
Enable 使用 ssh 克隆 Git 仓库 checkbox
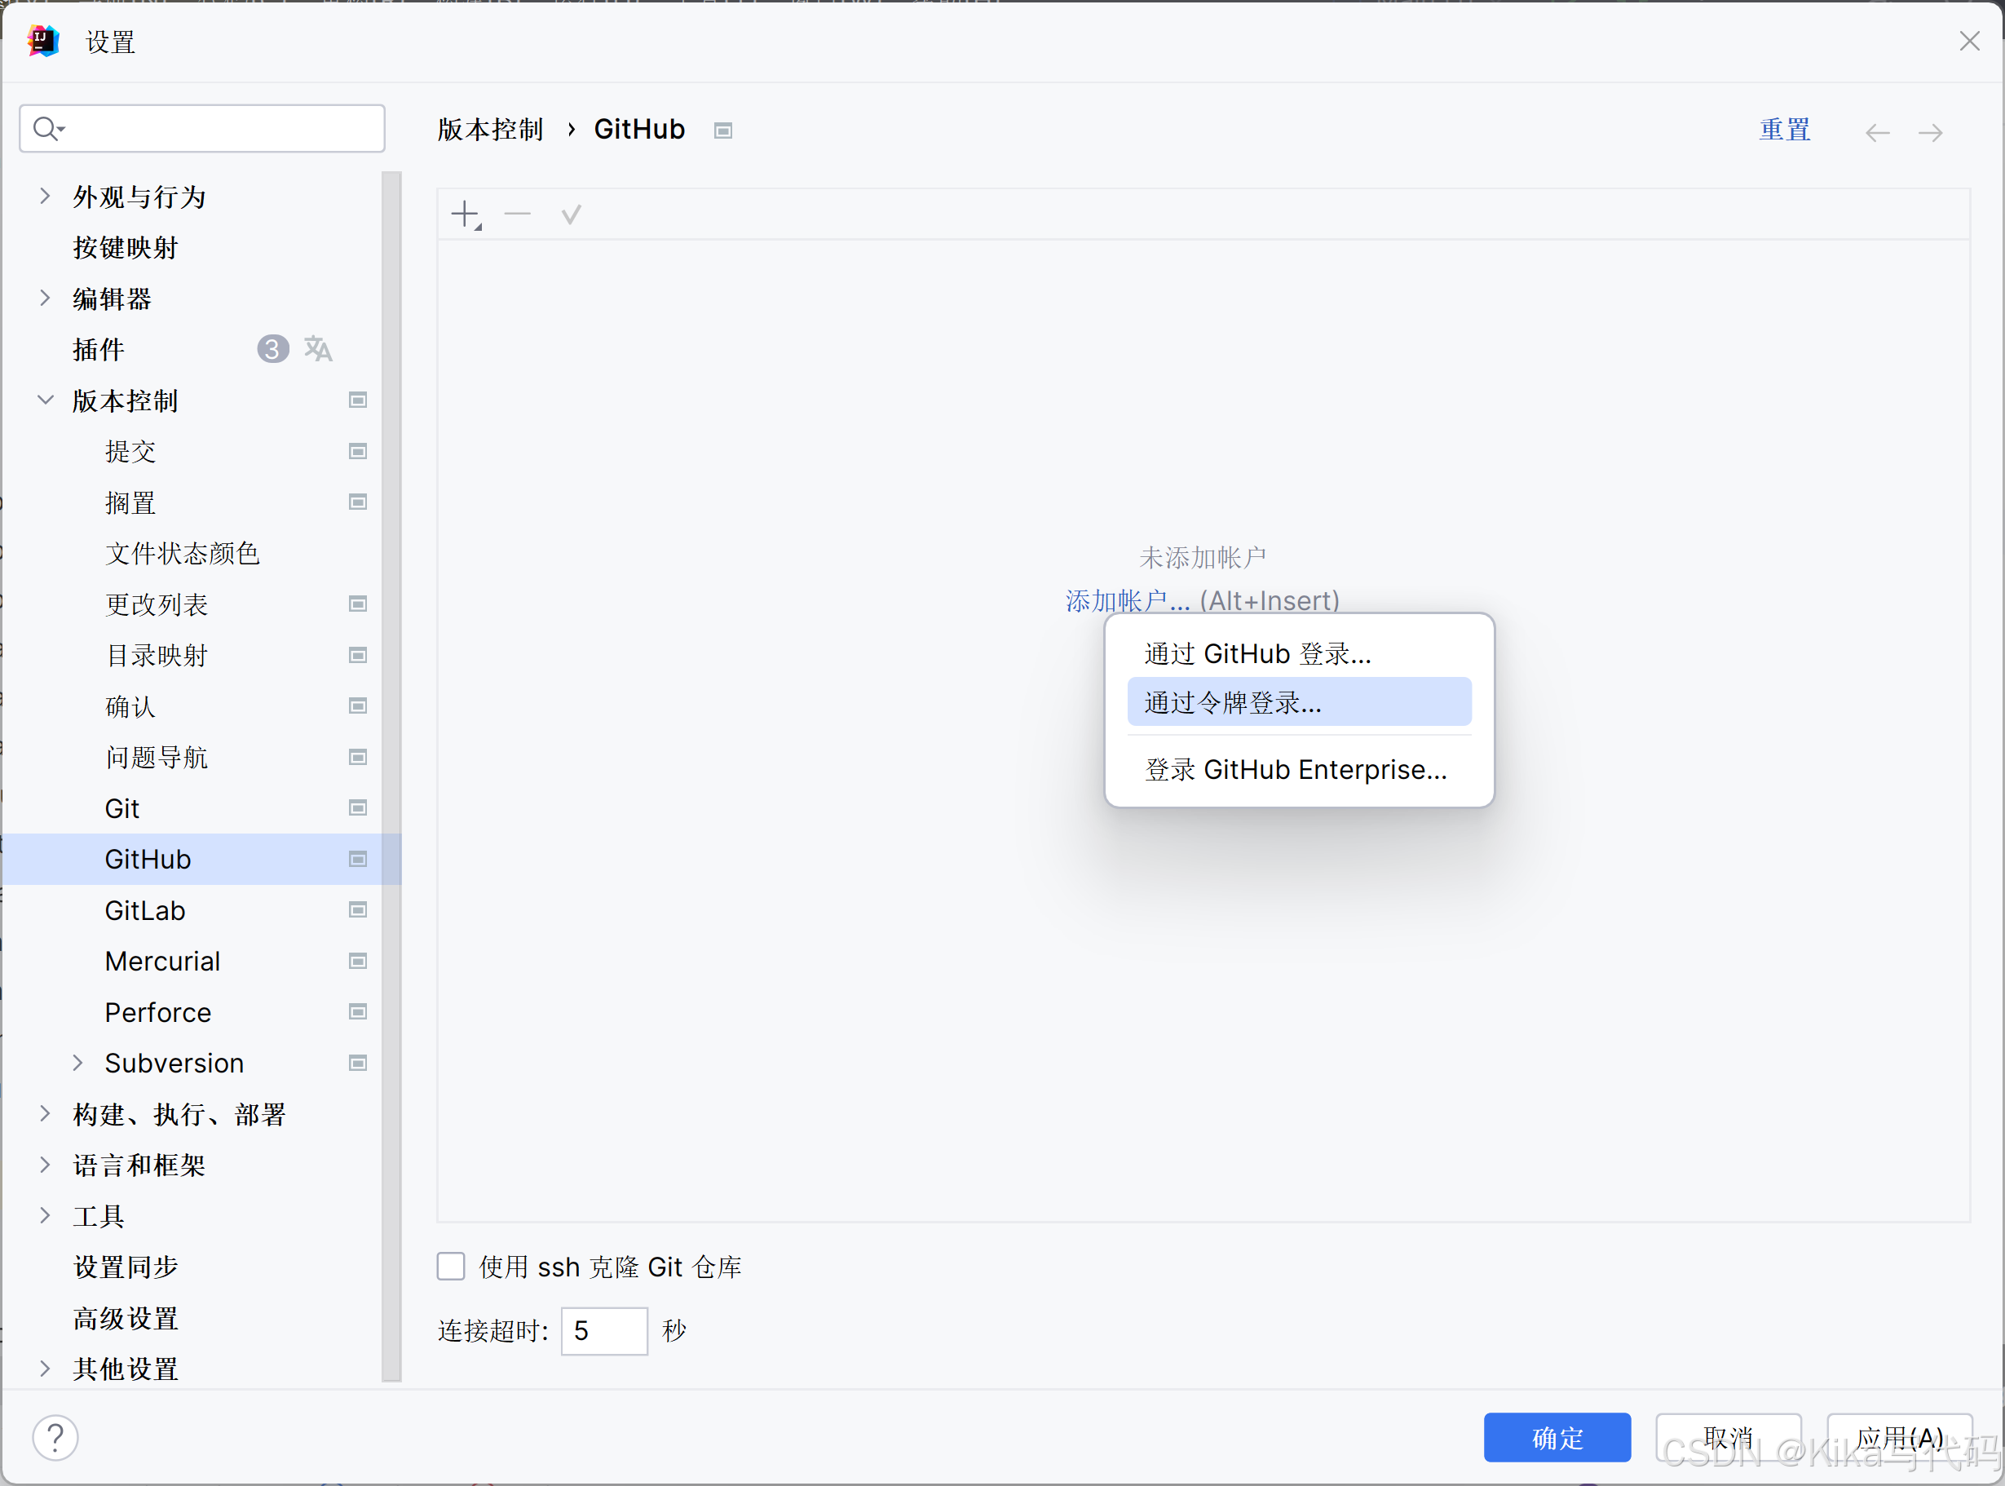[x=450, y=1266]
